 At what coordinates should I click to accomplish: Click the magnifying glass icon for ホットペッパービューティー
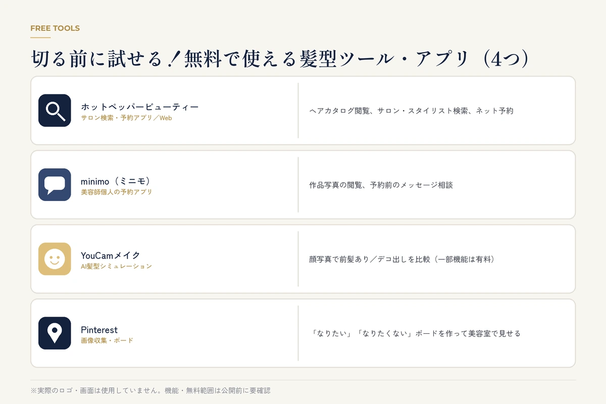(55, 111)
